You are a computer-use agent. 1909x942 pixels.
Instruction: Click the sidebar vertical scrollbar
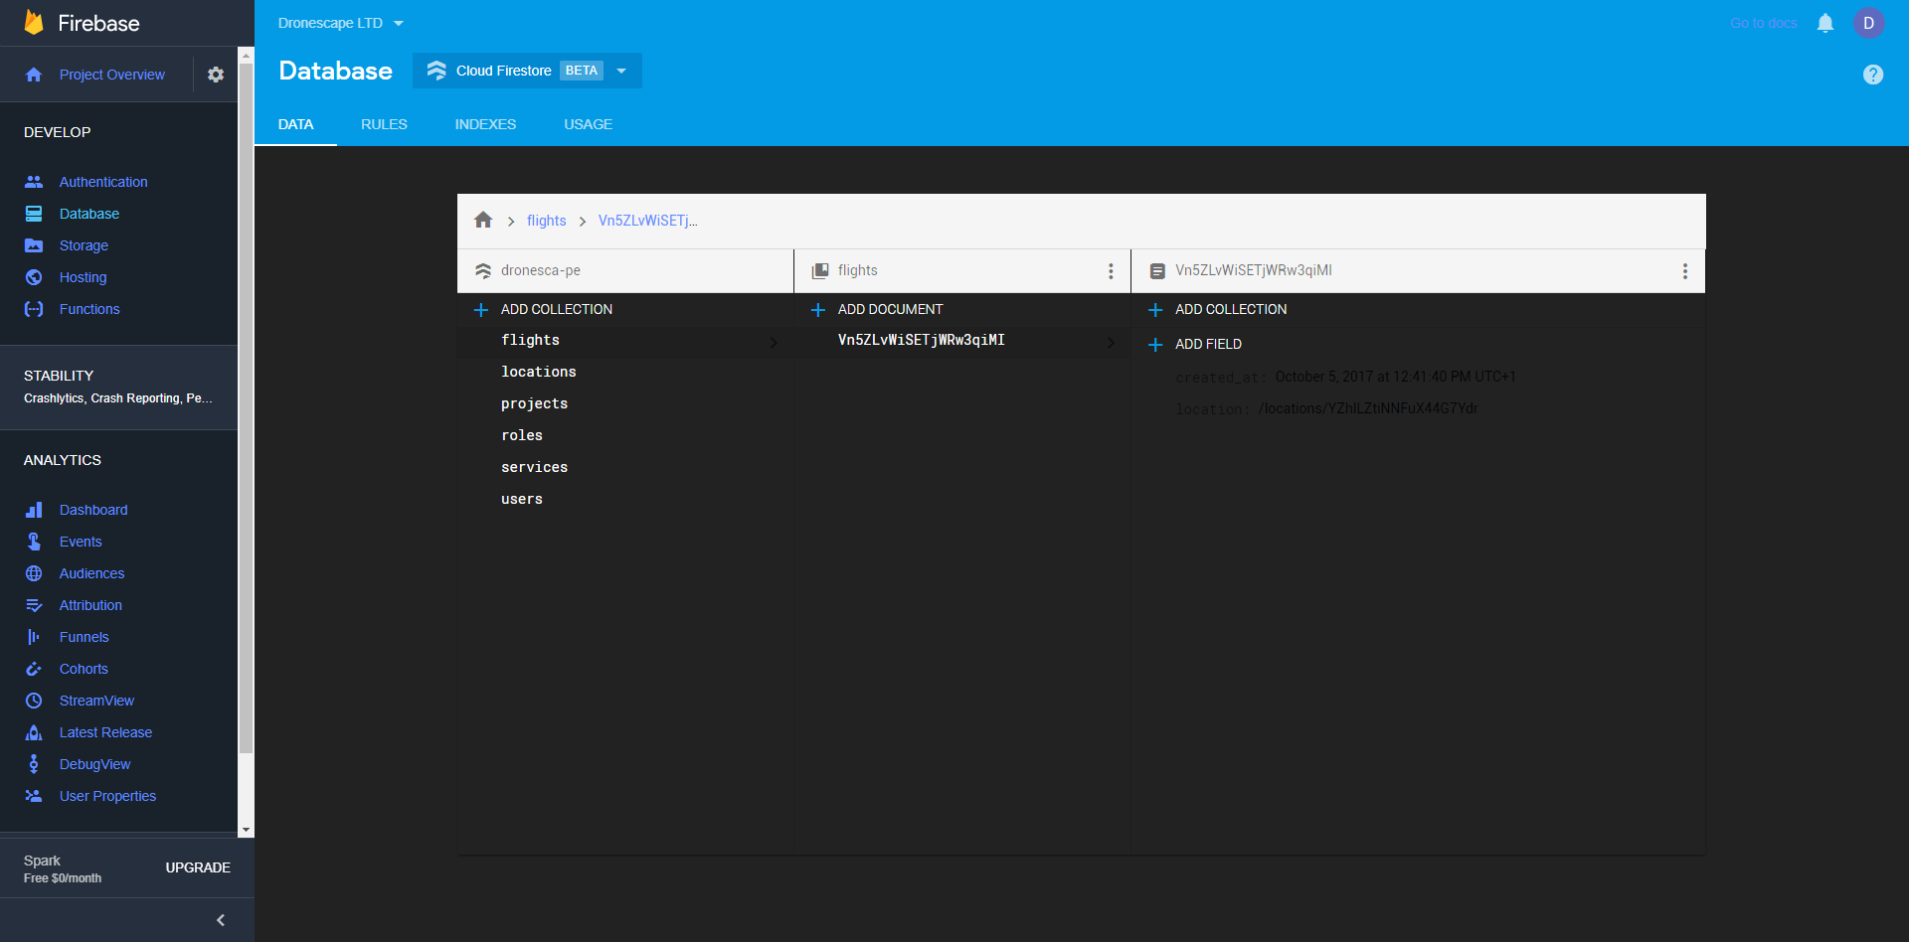click(x=246, y=407)
